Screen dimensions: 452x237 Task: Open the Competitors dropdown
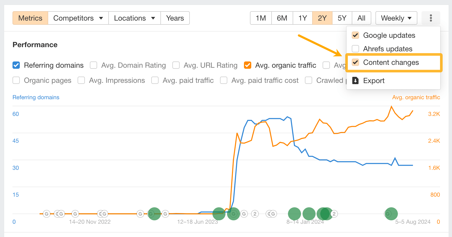point(78,18)
